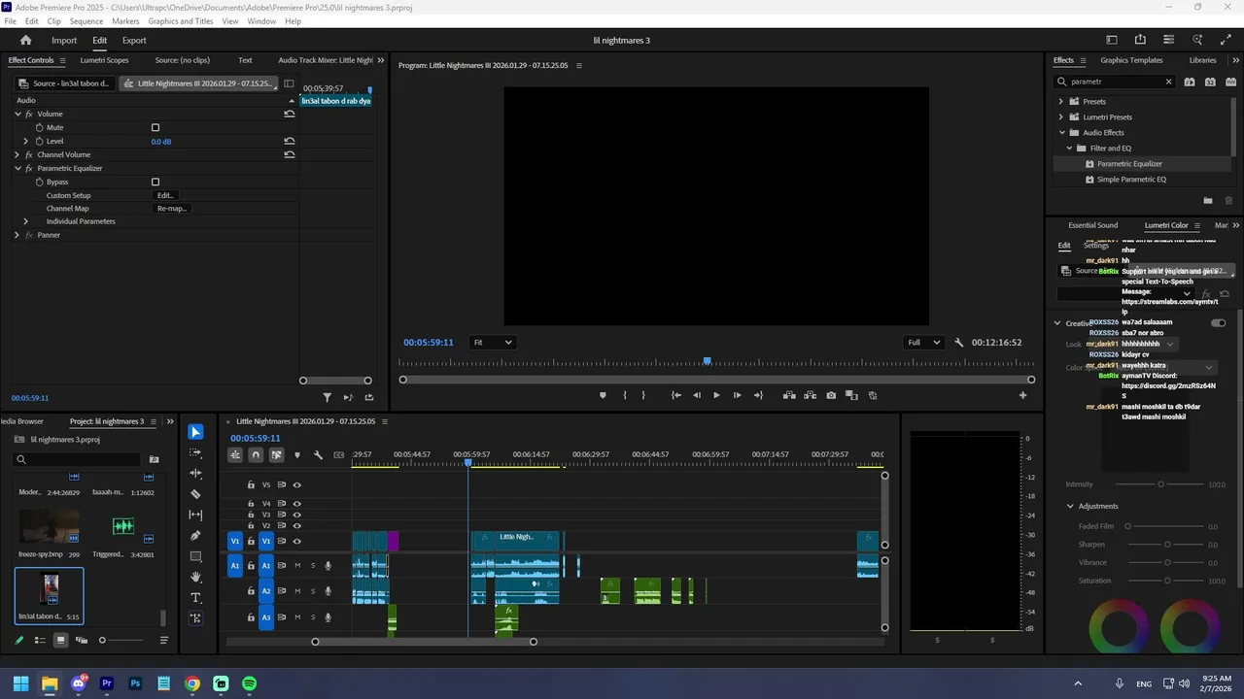Toggle the Volume Mute checkbox
This screenshot has width=1244, height=699.
pyautogui.click(x=155, y=127)
